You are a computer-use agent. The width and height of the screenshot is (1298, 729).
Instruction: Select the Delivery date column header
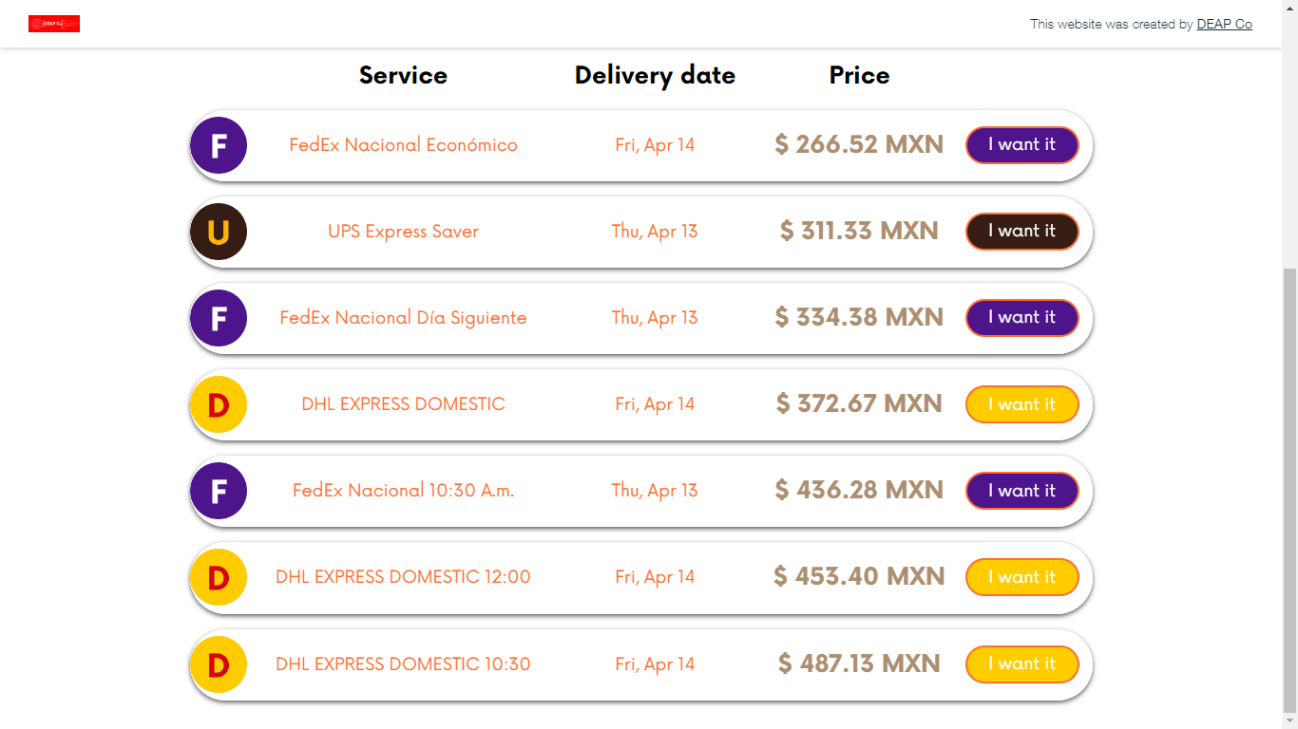[x=655, y=75]
